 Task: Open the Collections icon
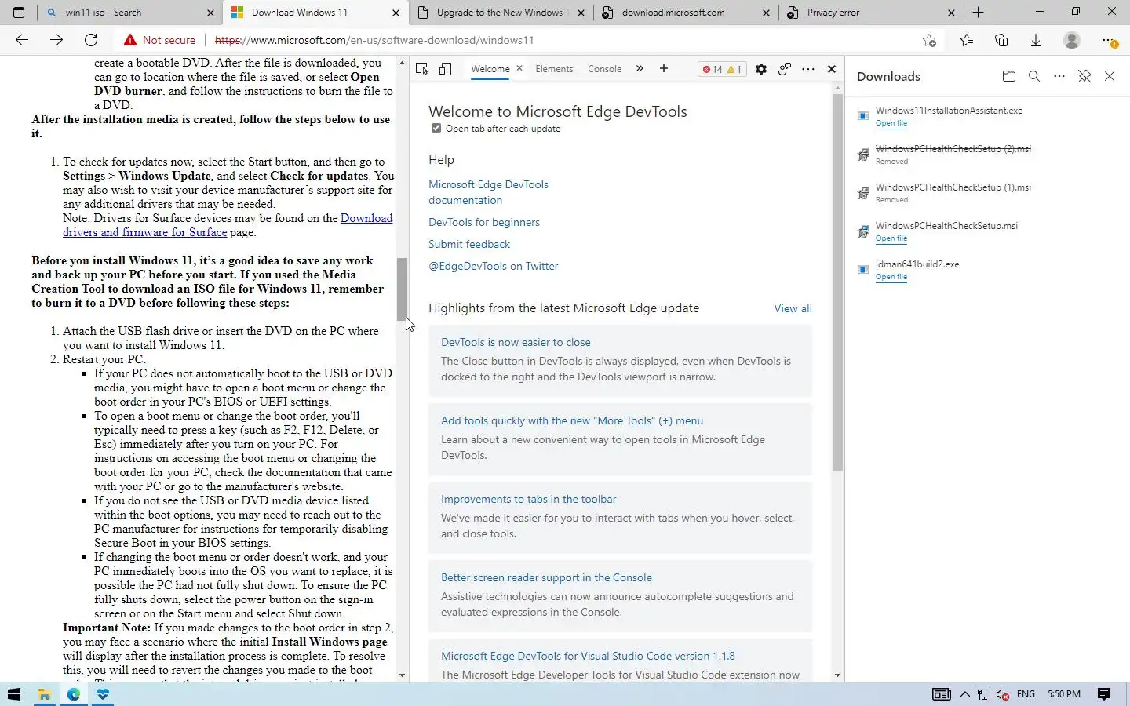[1001, 41]
